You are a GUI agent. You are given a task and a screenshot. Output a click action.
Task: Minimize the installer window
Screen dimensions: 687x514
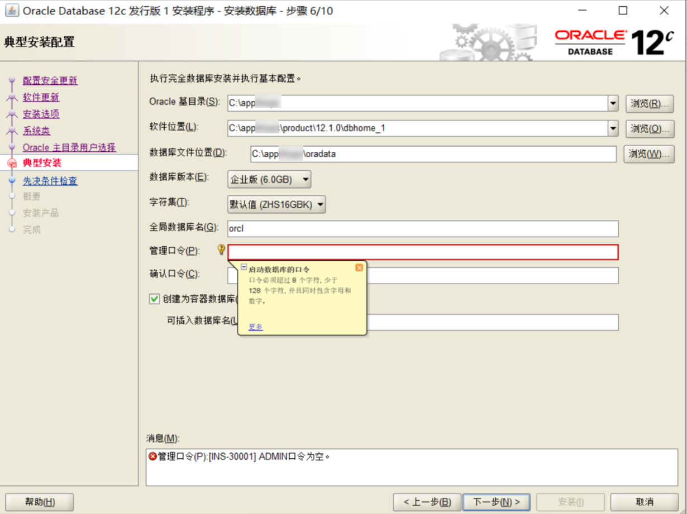pos(583,11)
